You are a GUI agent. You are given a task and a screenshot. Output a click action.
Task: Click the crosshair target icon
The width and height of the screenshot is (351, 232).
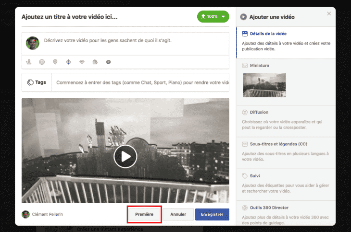click(68, 62)
